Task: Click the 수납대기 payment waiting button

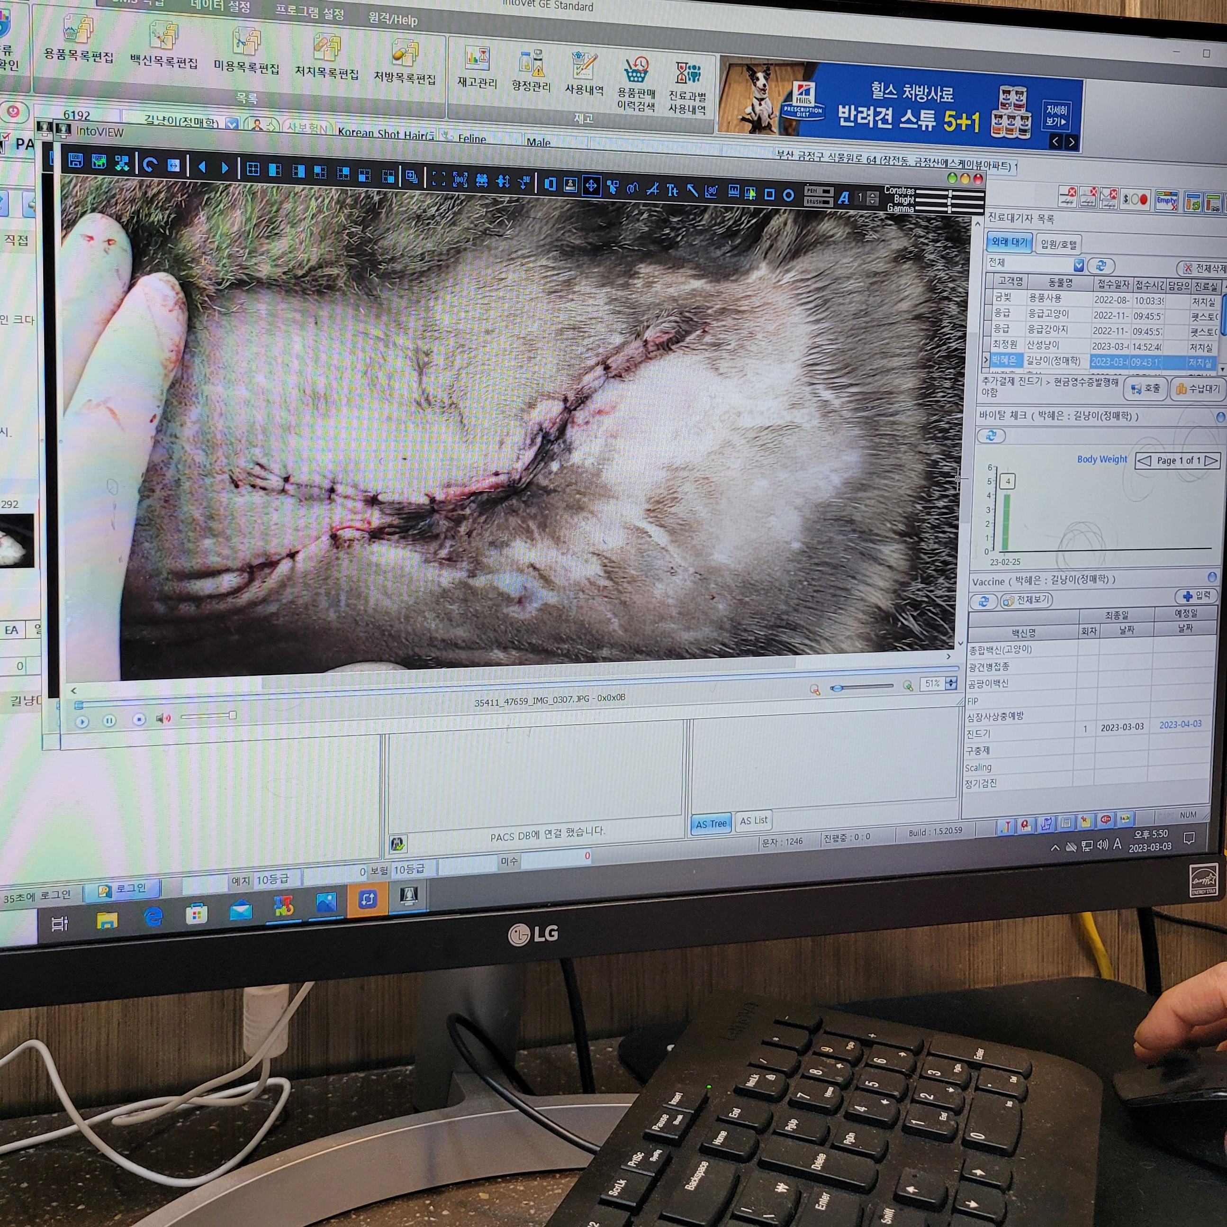Action: pos(1197,388)
